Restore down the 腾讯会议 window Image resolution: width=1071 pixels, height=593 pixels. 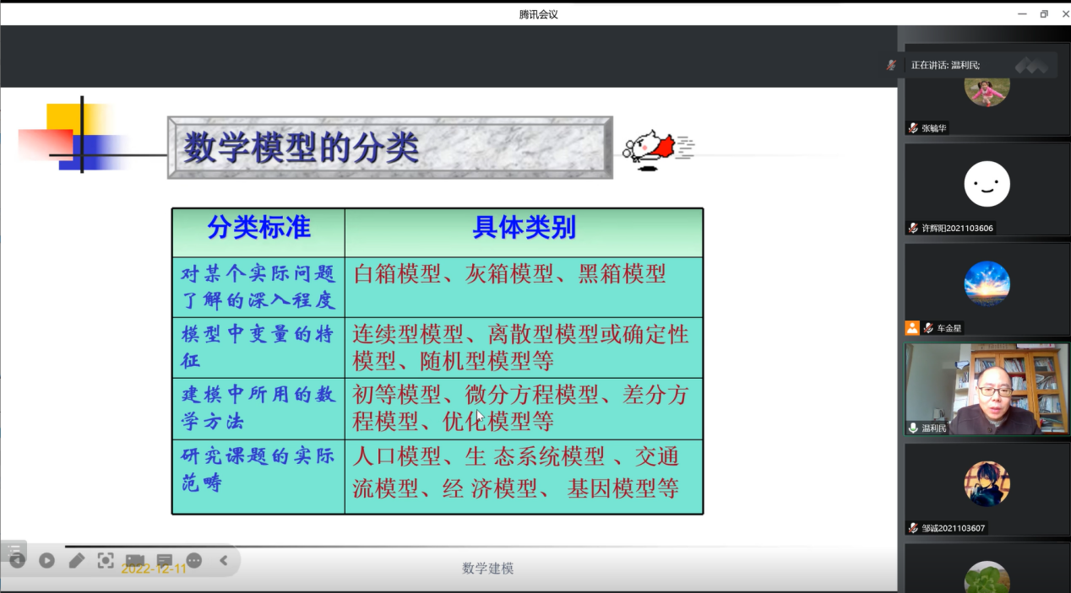coord(1044,13)
